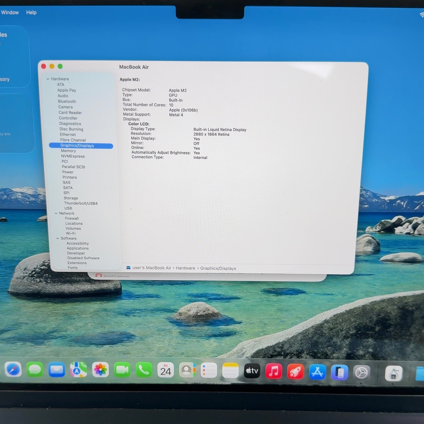424x424 pixels.
Task: Open Maps in the Dock
Action: click(x=78, y=370)
